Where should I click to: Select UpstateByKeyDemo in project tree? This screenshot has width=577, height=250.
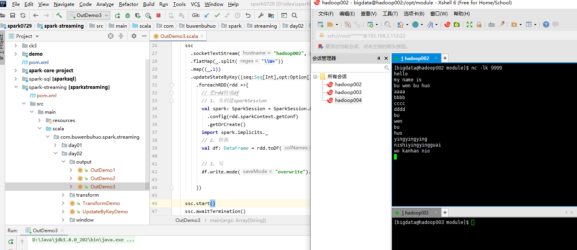[x=105, y=211]
